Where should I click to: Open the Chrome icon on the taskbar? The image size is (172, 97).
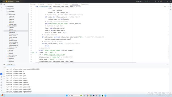(x=88, y=95)
